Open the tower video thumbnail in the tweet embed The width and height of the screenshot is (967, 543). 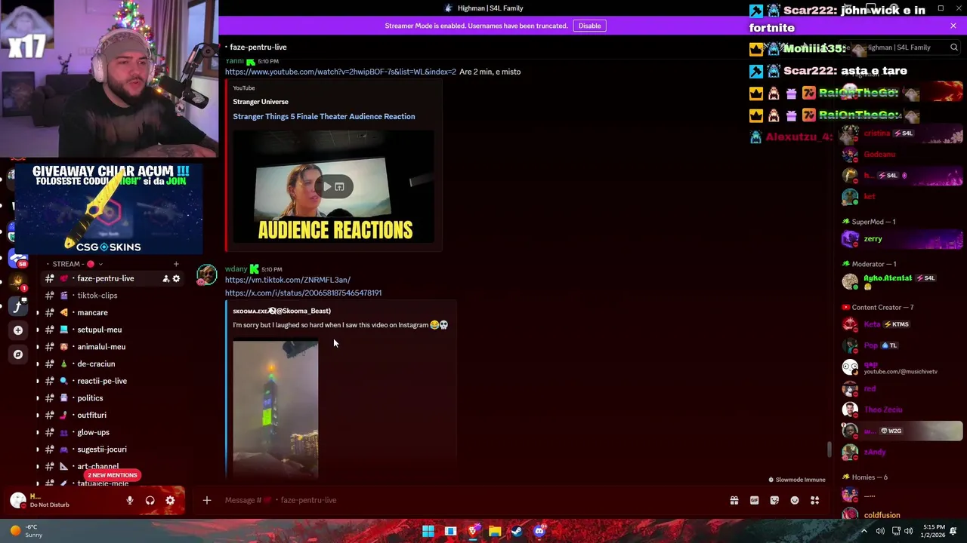[275, 410]
